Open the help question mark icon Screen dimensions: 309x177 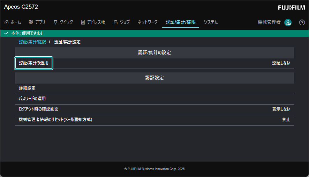302,22
